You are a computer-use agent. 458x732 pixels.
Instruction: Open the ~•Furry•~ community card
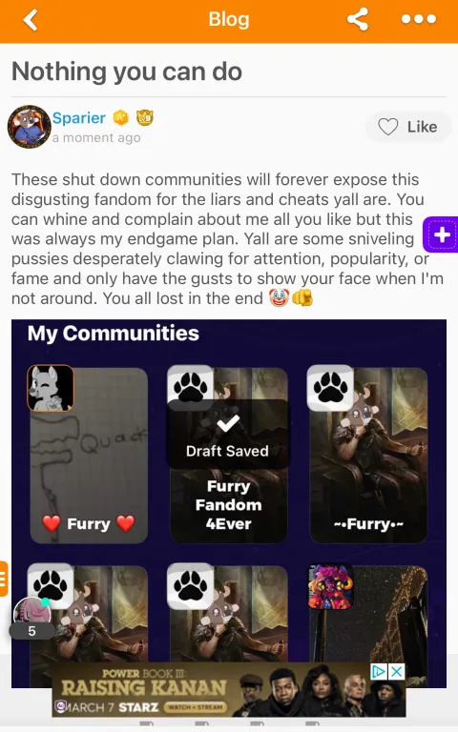click(368, 455)
